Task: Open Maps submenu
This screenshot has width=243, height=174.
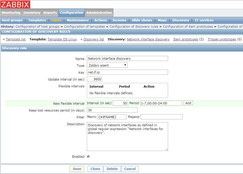Action: [x=162, y=20]
